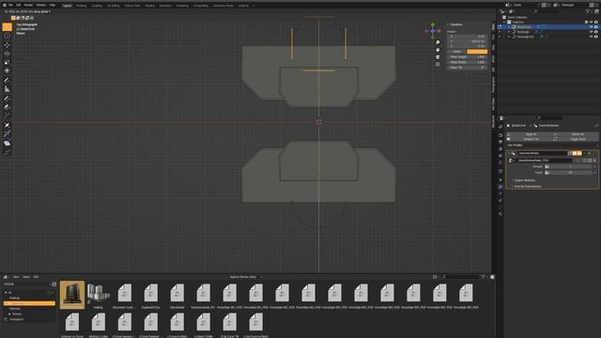Toggle Collection exclude checkbox

coord(586,23)
